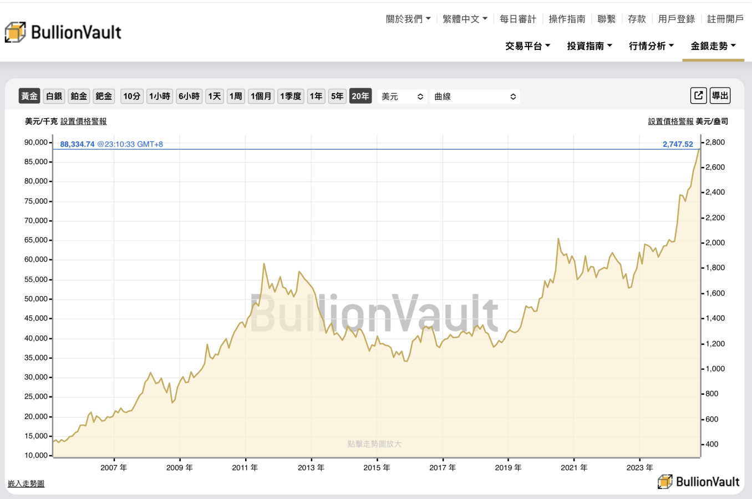
Task: Open the 聯繫 contact page
Action: (607, 19)
